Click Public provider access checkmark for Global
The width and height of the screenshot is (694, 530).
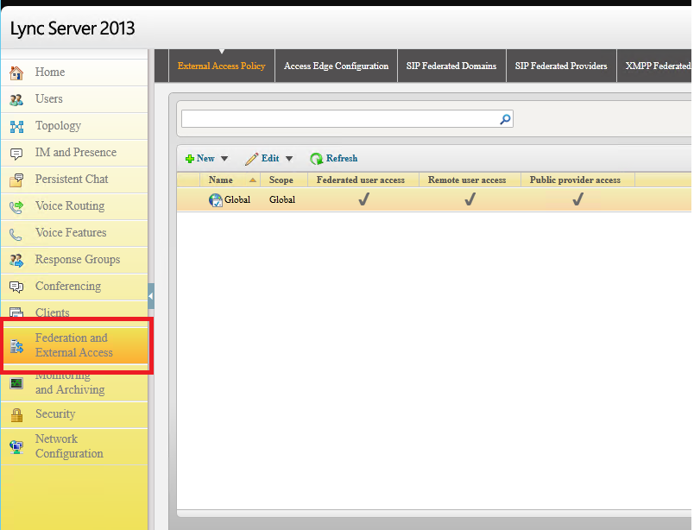coord(577,199)
